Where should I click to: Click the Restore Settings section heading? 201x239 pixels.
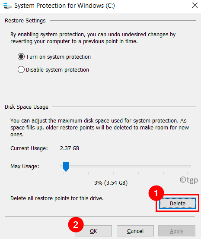pos(25,21)
